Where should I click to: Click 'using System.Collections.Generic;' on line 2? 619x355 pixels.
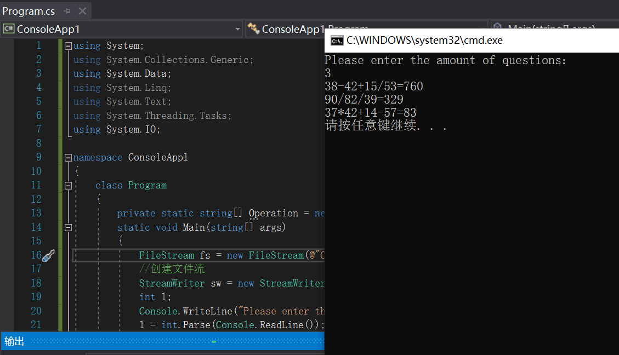[163, 60]
